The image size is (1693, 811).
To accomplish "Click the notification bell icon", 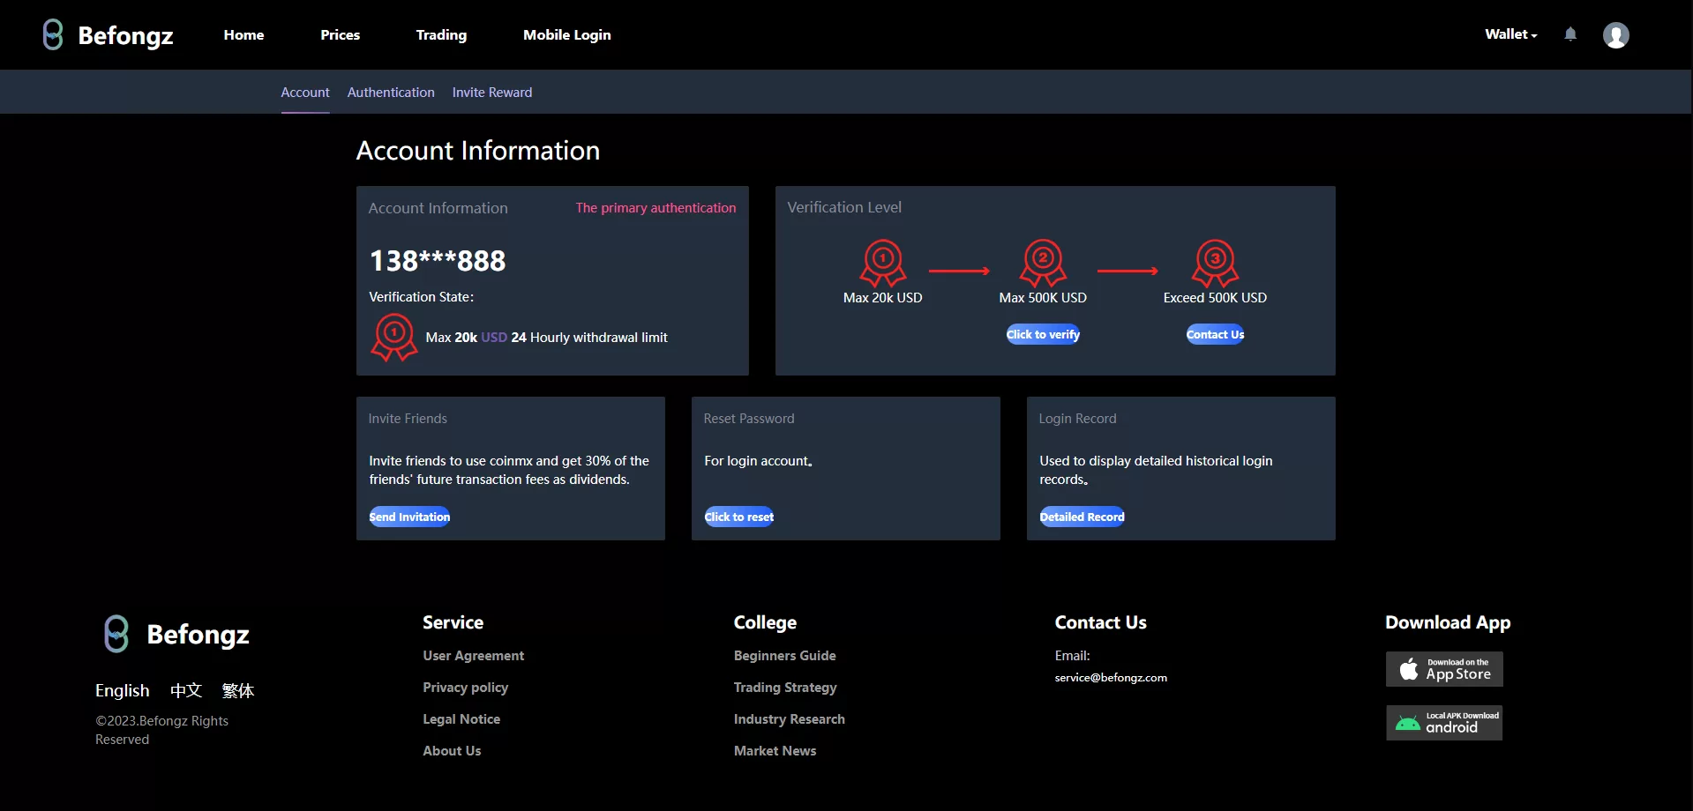I will pos(1570,34).
